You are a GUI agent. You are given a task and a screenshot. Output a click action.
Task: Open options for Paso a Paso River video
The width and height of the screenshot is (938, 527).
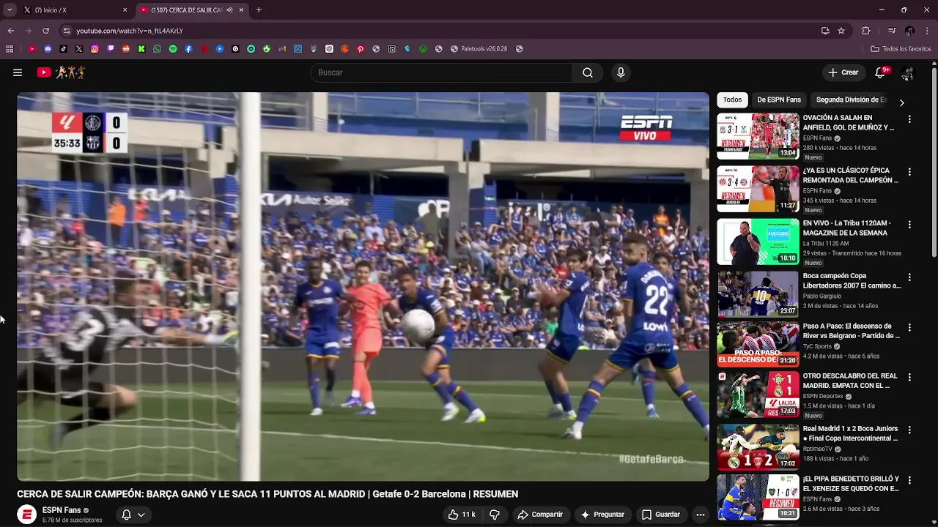click(x=909, y=328)
